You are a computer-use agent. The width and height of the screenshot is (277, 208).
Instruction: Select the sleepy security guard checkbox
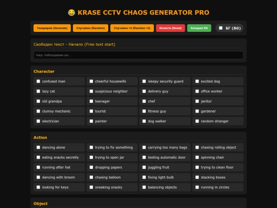[x=144, y=81]
